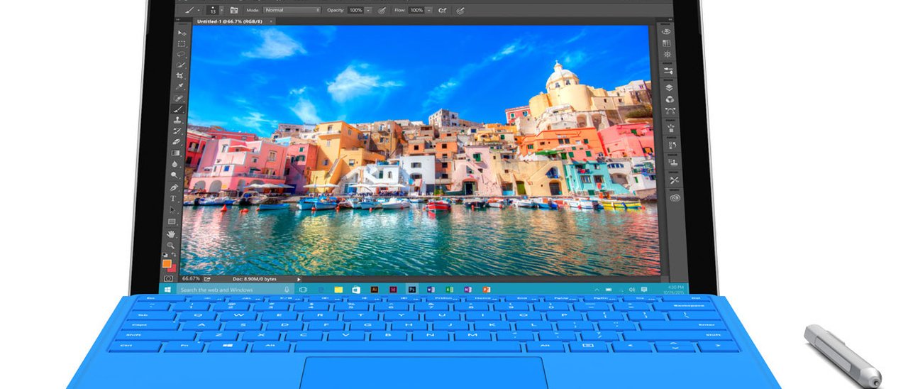Click the red background color swatch
The width and height of the screenshot is (908, 389).
(x=172, y=268)
